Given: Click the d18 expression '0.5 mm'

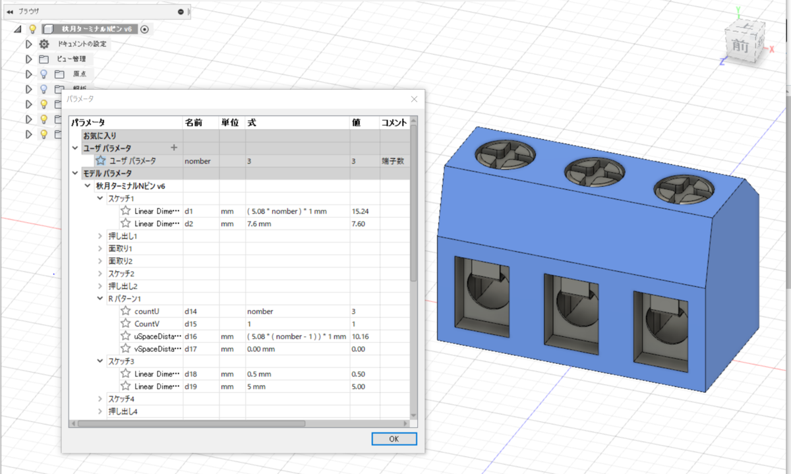Looking at the screenshot, I should point(297,374).
